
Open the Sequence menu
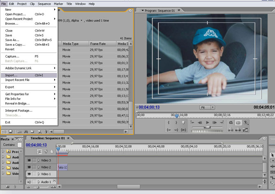click(x=44, y=4)
